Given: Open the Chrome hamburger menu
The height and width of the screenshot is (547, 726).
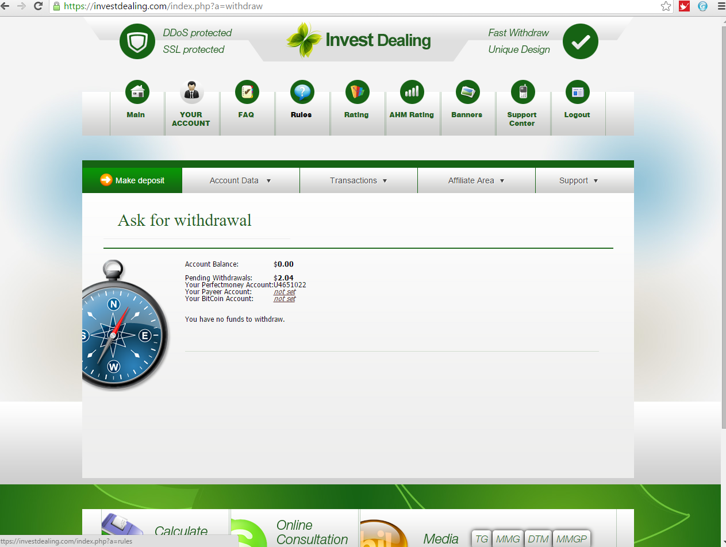Looking at the screenshot, I should [x=721, y=6].
